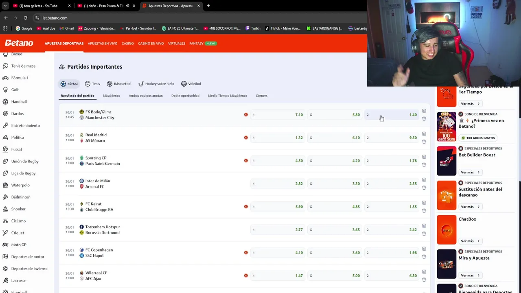
Task: Open jersey icon for Sporting CP vs PSG
Action: [x=424, y=165]
